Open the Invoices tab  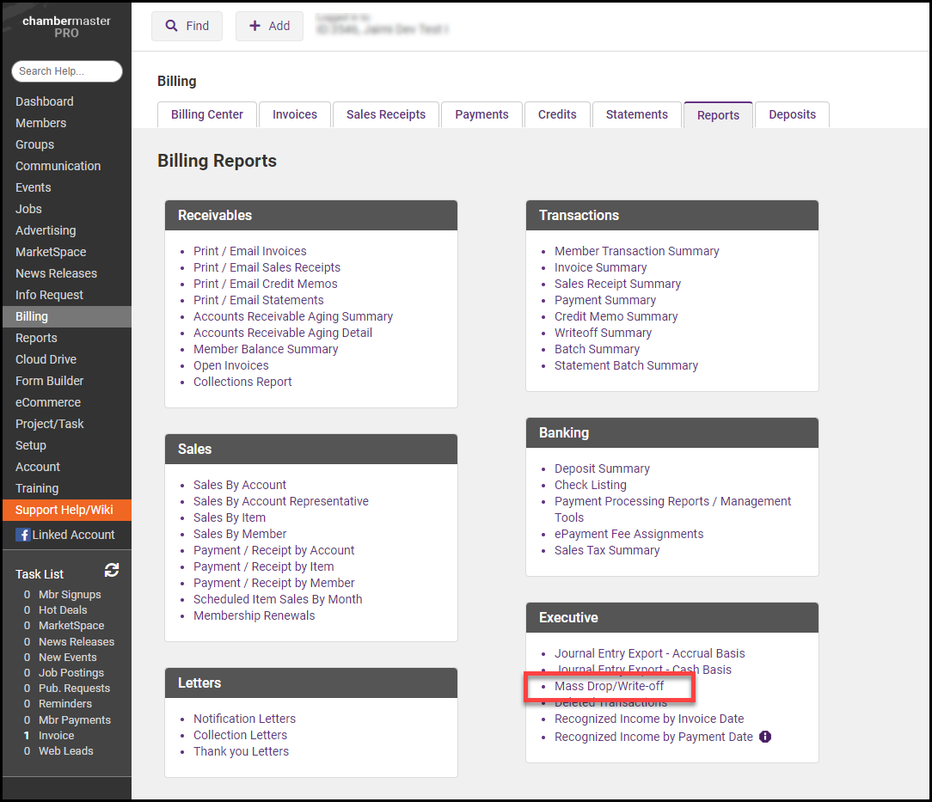point(295,114)
